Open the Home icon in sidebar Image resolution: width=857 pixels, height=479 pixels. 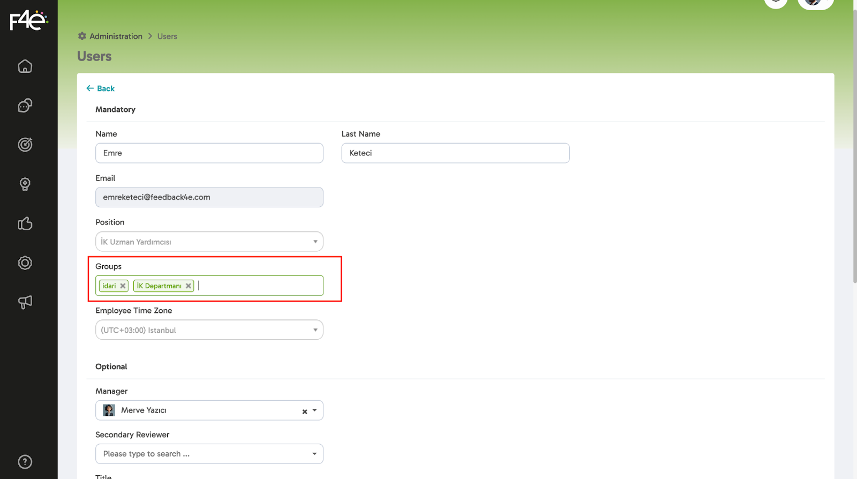[x=25, y=66]
